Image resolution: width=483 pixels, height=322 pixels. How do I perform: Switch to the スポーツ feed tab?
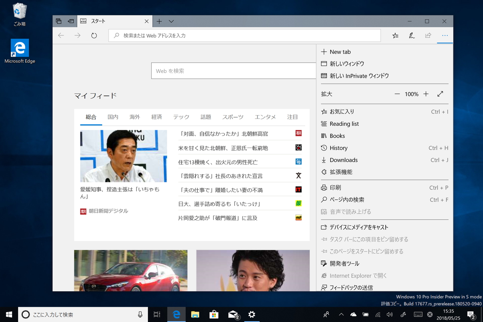click(x=233, y=117)
